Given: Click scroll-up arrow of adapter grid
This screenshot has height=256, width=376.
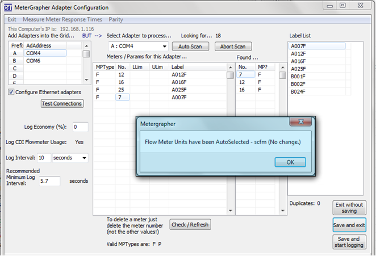Looking at the screenshot, I should point(86,46).
